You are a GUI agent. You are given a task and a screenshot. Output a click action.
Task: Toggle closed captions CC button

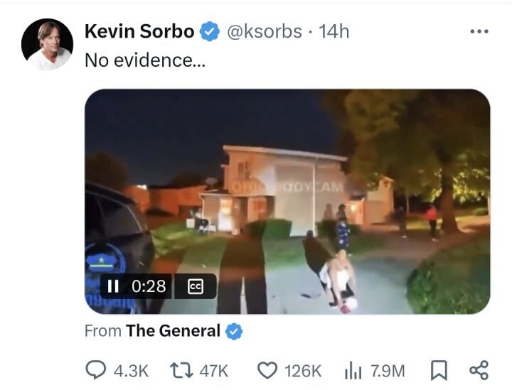(x=196, y=286)
